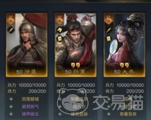Click the 吴 faction badge on 徐盛's card

tap(11, 19)
